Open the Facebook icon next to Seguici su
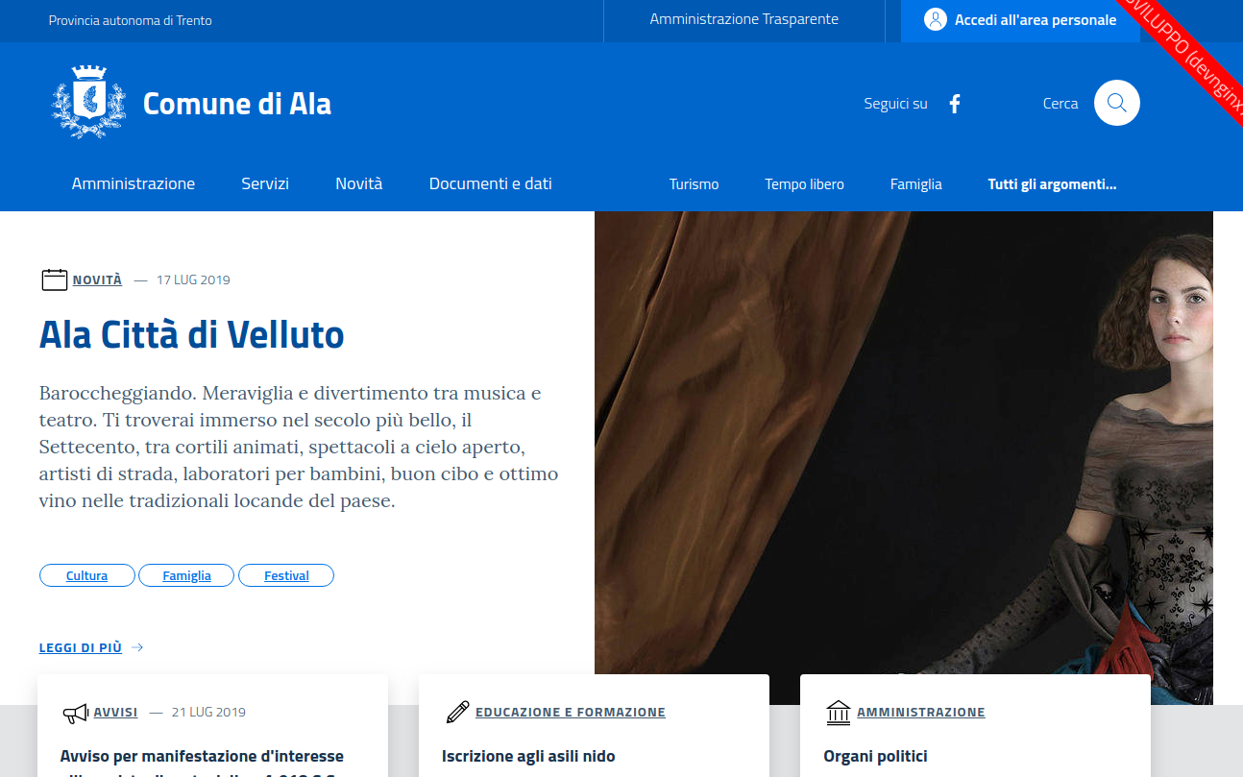1243x777 pixels. tap(955, 104)
